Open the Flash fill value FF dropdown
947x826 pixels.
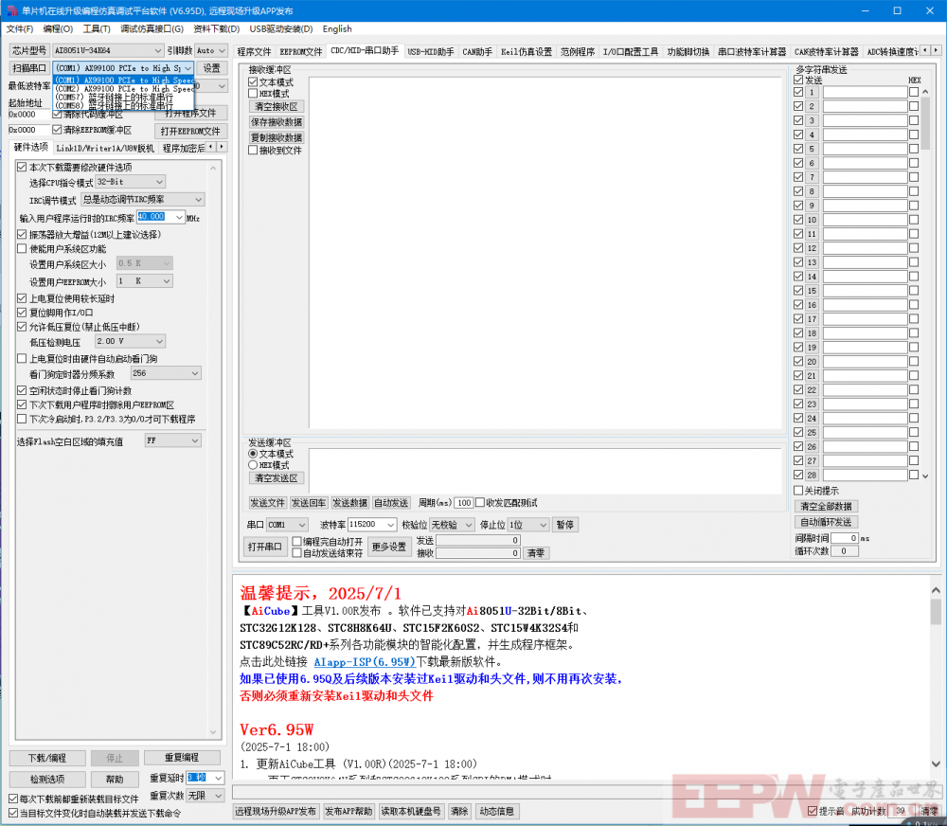point(195,441)
